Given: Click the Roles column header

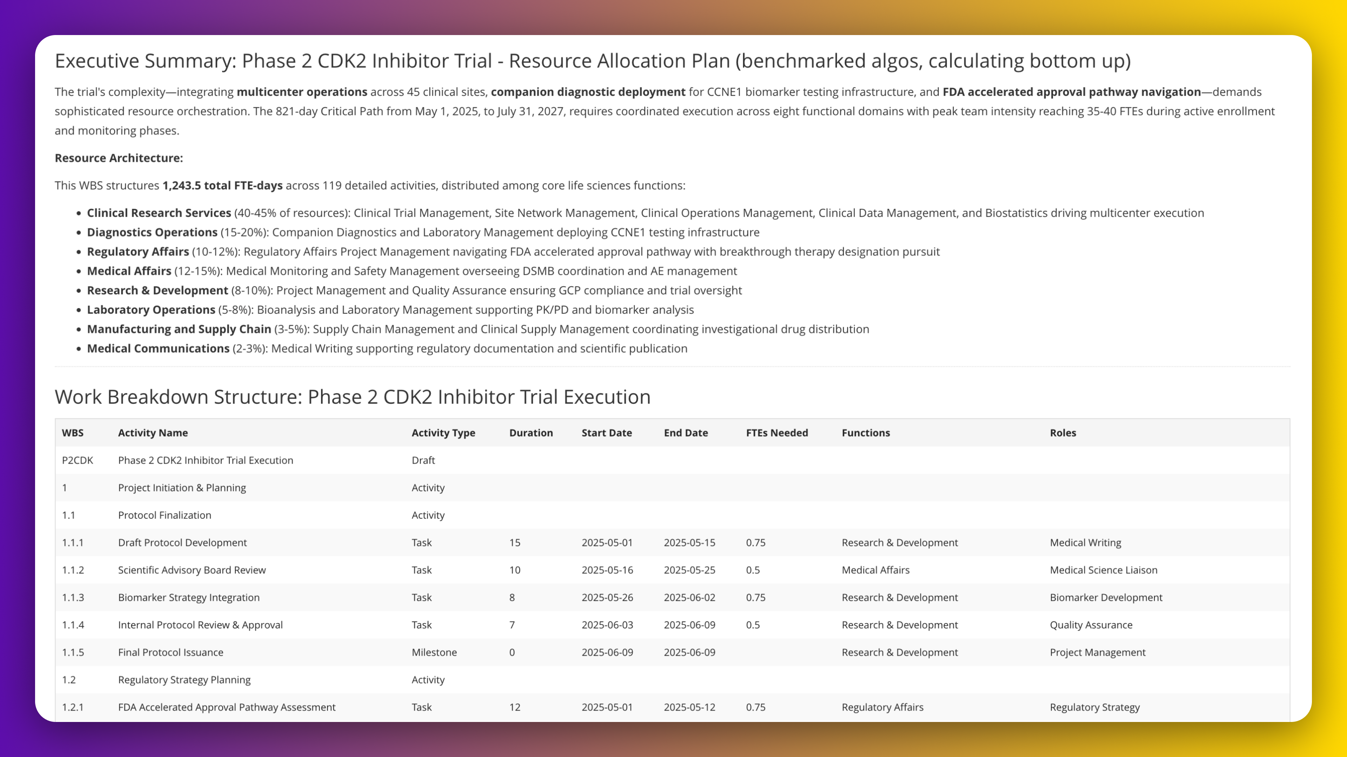Looking at the screenshot, I should (x=1063, y=432).
